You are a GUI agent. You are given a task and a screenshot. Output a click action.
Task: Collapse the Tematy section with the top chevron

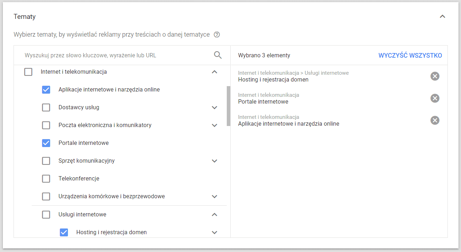pyautogui.click(x=442, y=16)
